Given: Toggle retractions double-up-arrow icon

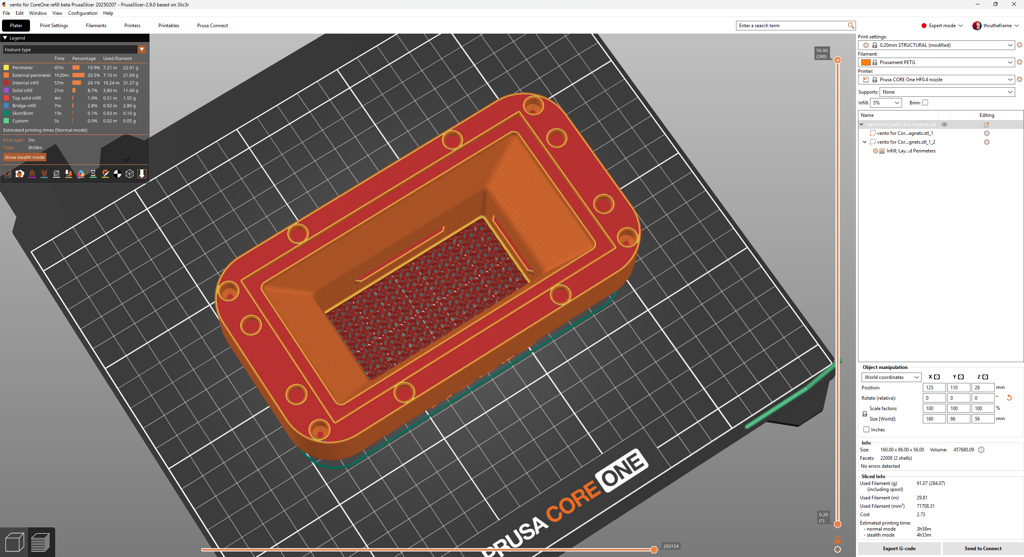Looking at the screenshot, I should tap(32, 174).
